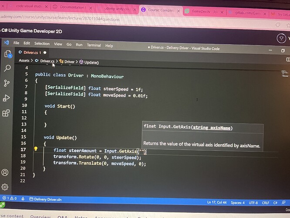Click inside the GetAxis quotes on line 17
The image size is (290, 218).
(142, 151)
